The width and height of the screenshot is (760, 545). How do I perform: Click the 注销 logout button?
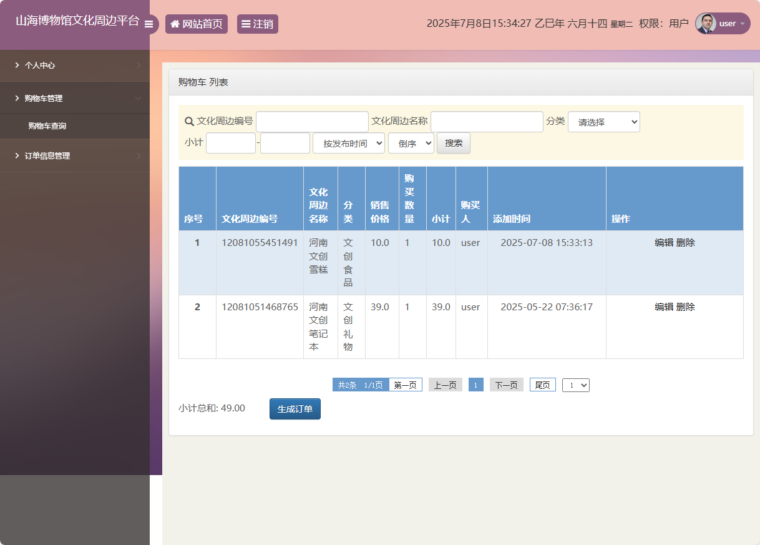pyautogui.click(x=257, y=24)
